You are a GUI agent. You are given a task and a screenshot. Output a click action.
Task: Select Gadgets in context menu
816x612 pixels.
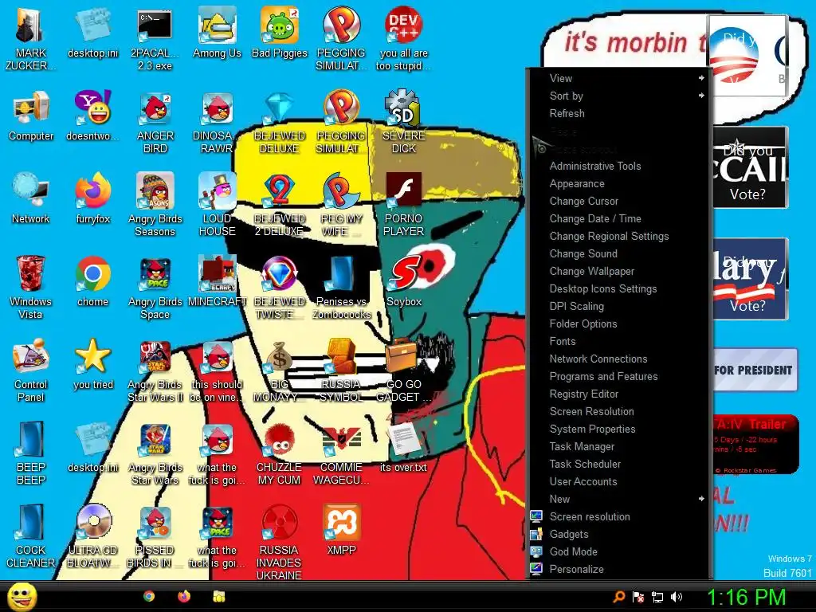[x=618, y=535]
